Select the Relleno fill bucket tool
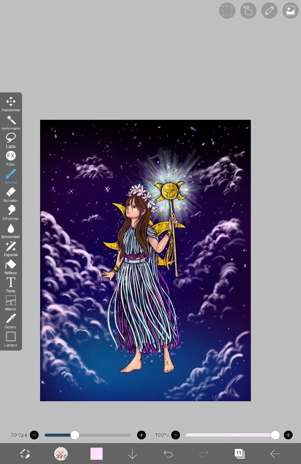This screenshot has height=464, width=301. (x=11, y=267)
